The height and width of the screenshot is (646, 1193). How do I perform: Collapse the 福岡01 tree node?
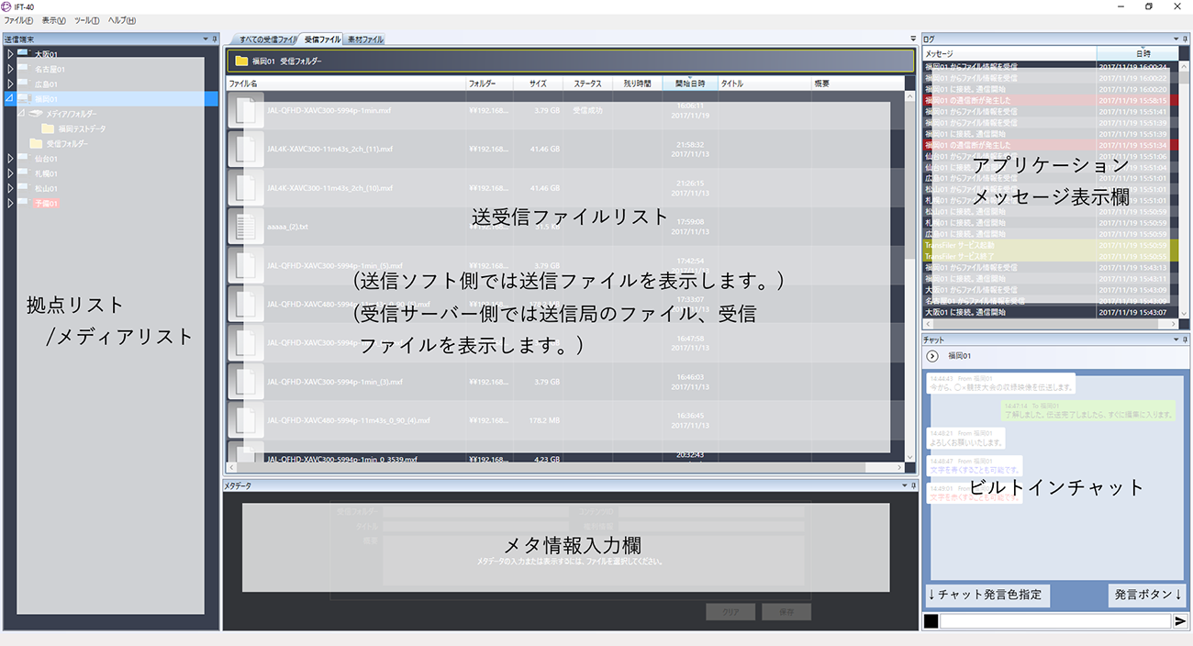10,98
